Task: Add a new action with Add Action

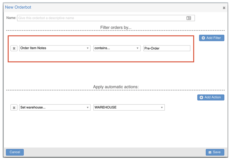Action: coord(211,97)
